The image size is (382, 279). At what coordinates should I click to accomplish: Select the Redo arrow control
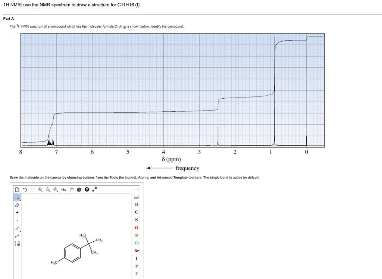point(32,190)
